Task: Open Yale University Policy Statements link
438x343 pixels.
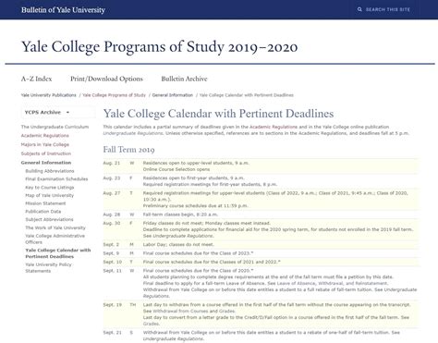Action: [x=48, y=268]
